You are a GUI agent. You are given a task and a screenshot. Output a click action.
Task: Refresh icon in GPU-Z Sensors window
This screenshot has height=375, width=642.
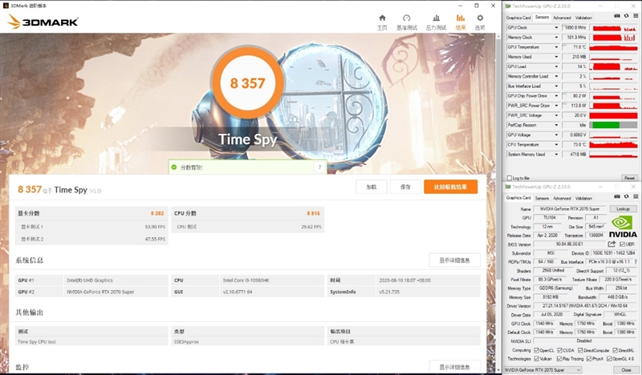point(626,16)
